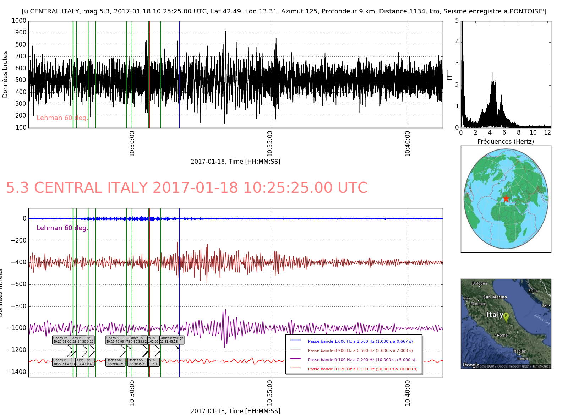The image size is (568, 419).
Task: Click the pink 5.3 CENTRAL ITALY title text
Action: coord(186,188)
